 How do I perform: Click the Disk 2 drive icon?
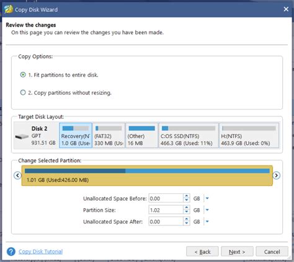tap(22, 136)
